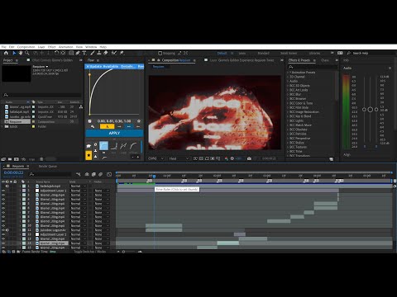Adjust the center audio level slider

(x=371, y=110)
